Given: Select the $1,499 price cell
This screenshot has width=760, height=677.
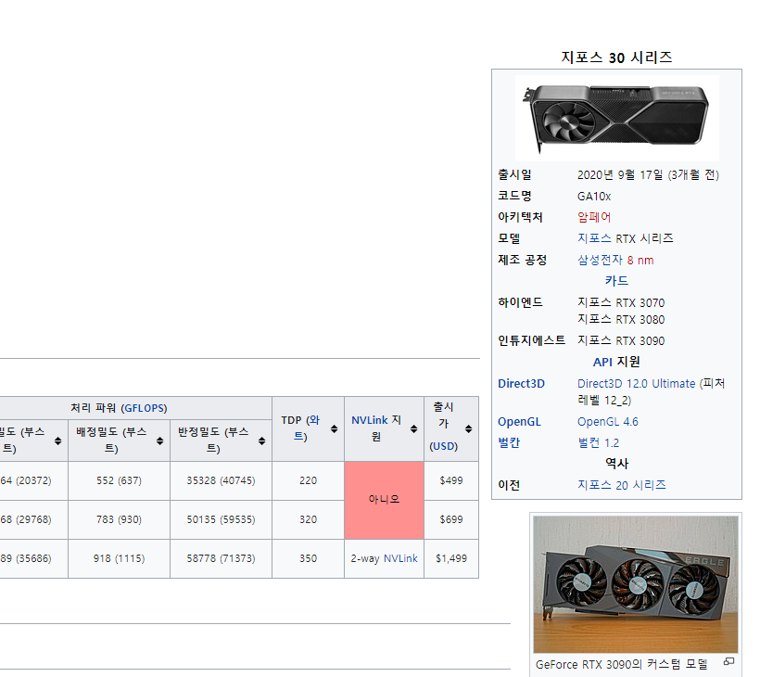Looking at the screenshot, I should pyautogui.click(x=451, y=558).
